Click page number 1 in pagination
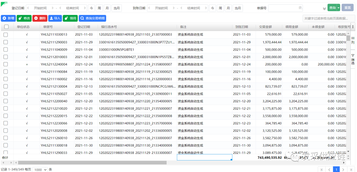This screenshot has height=172, width=357. coord(337,169)
